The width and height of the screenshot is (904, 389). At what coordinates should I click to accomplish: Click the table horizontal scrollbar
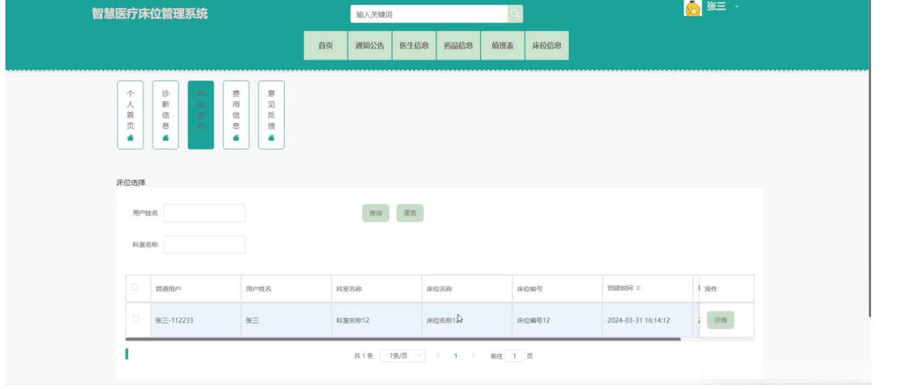403,339
